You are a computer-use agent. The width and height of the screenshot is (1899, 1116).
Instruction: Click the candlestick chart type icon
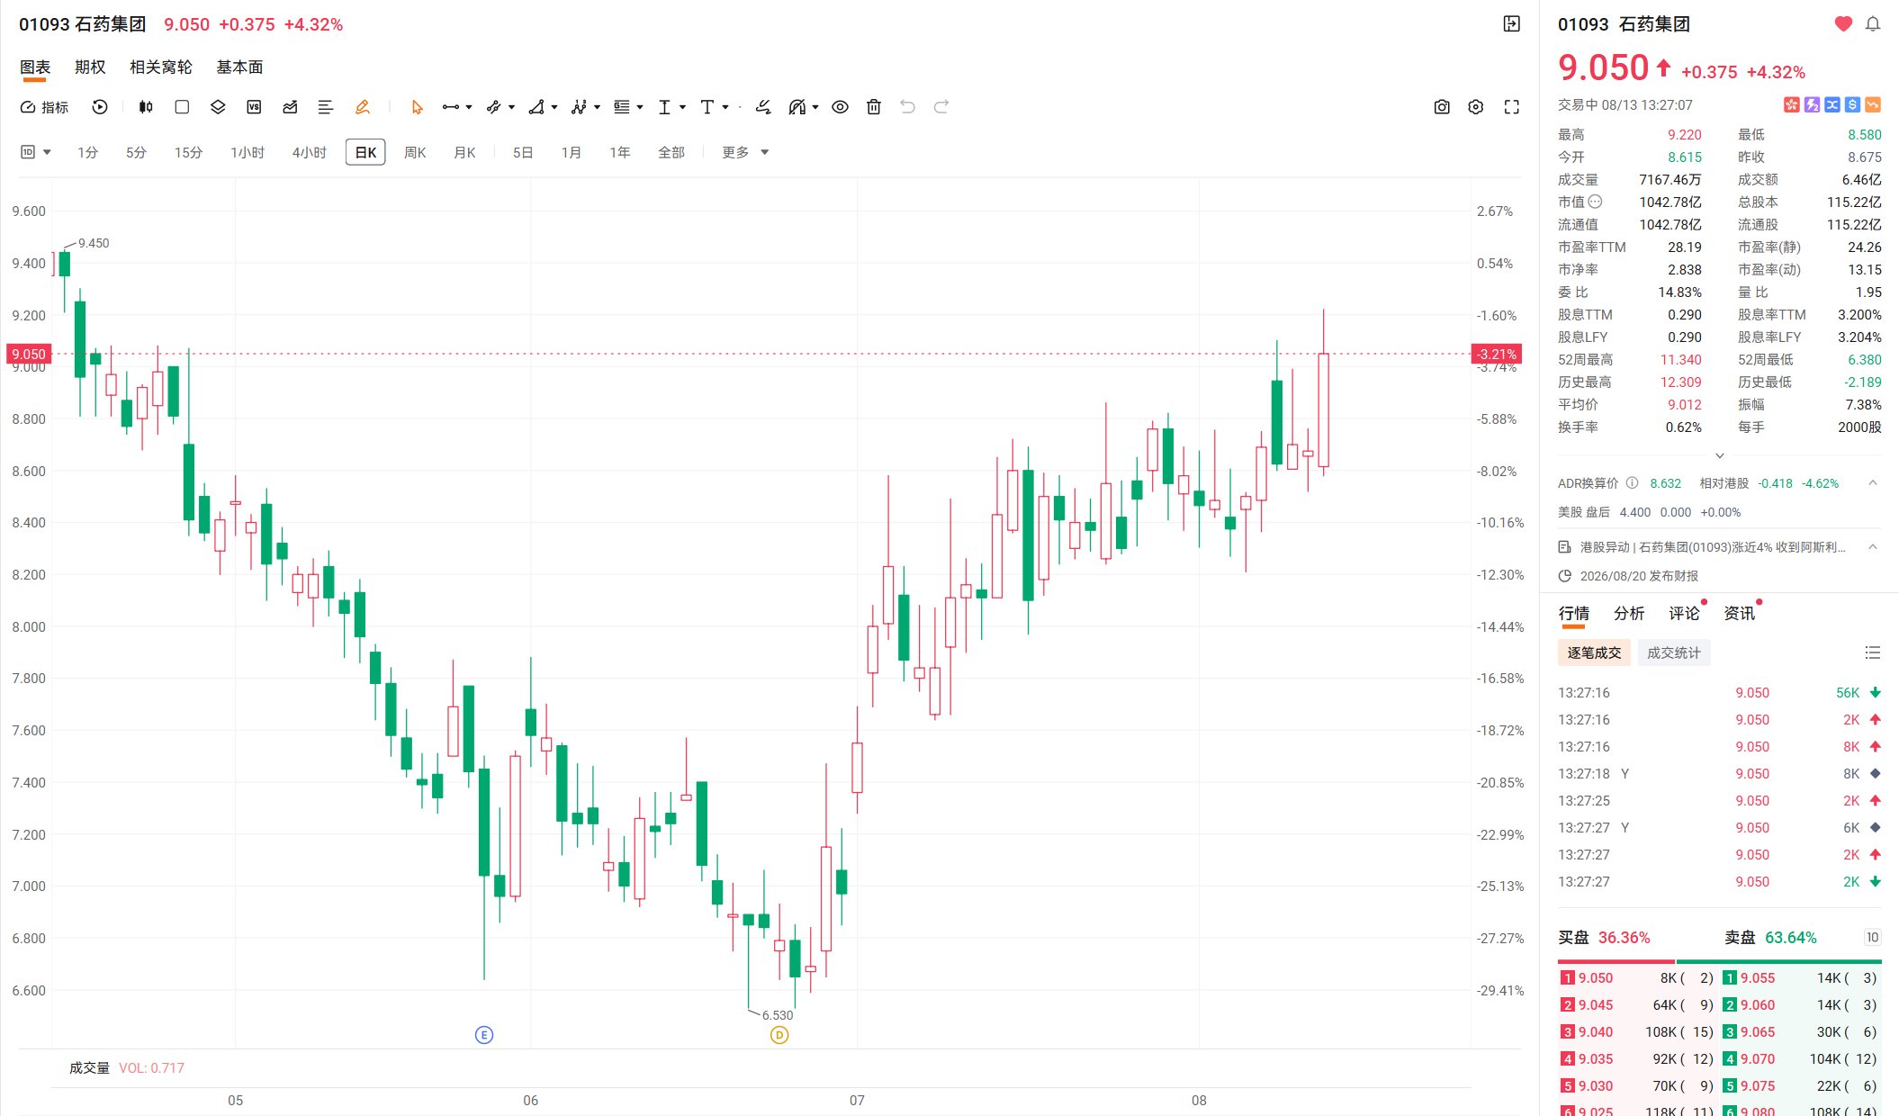[x=146, y=107]
